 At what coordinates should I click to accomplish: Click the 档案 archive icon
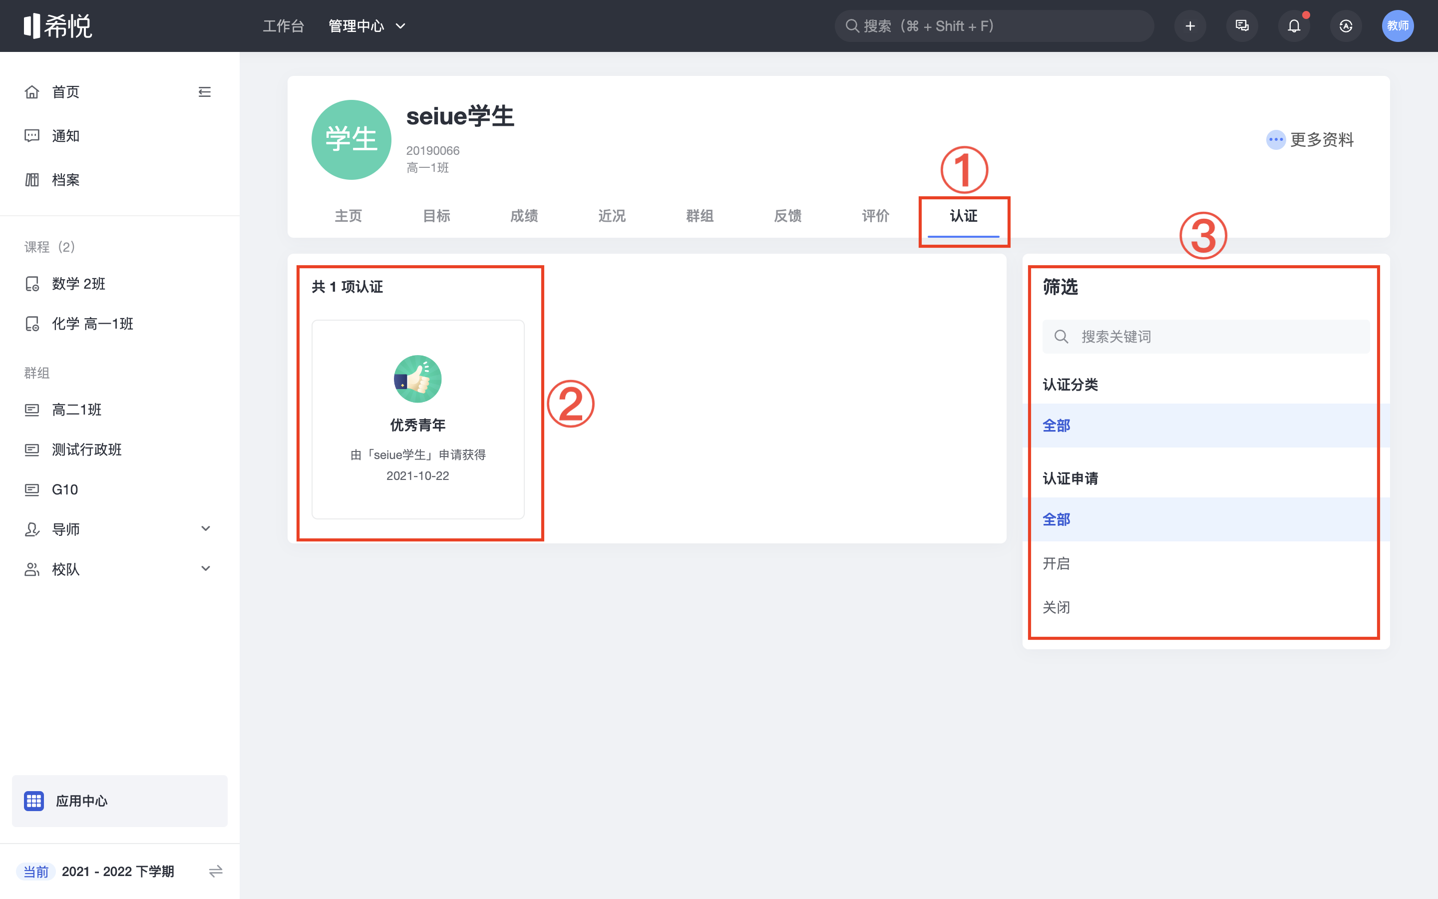32,180
